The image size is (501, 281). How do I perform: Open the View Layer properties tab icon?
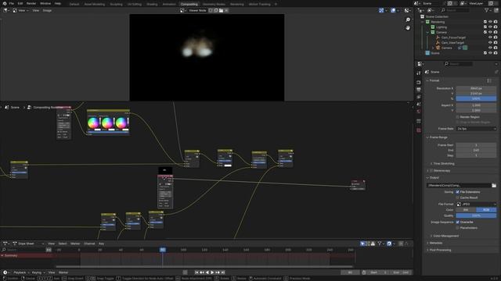click(419, 97)
